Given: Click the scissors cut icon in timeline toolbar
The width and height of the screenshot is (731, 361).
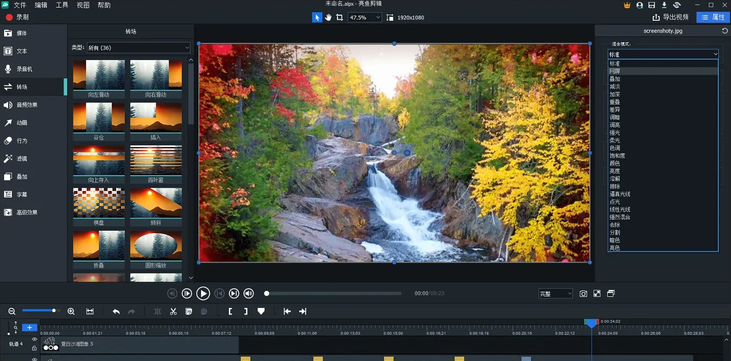Looking at the screenshot, I should tap(173, 311).
